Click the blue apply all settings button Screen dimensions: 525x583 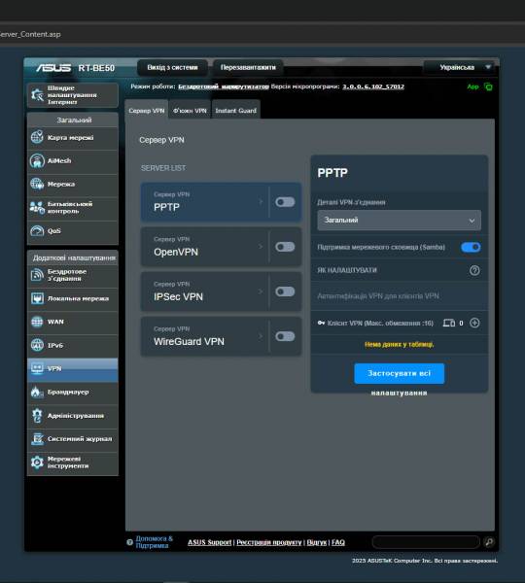click(x=400, y=373)
